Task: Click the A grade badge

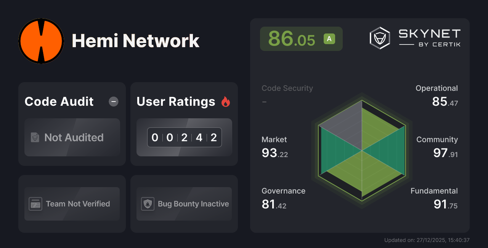Action: tap(329, 38)
